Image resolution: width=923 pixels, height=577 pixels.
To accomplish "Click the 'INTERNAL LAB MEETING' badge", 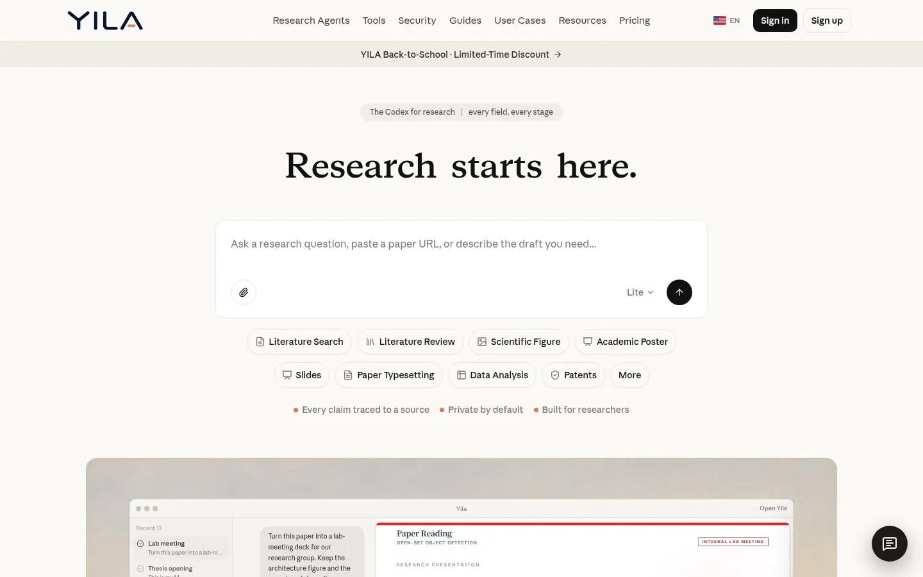I will coord(733,542).
